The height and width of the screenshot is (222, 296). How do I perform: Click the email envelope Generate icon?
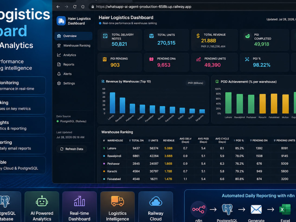(256, 209)
